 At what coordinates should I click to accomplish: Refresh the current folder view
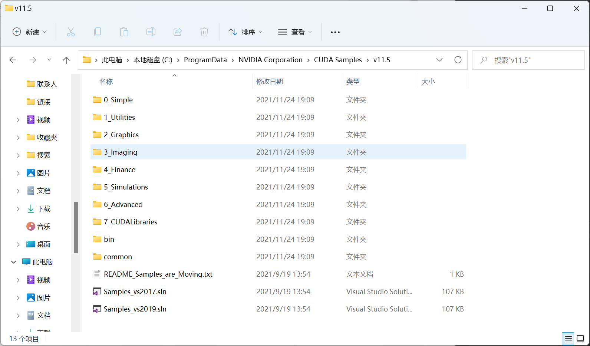click(x=458, y=60)
